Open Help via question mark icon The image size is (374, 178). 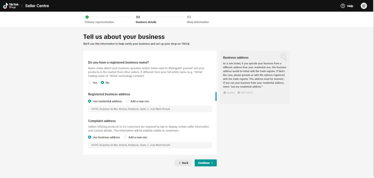click(x=343, y=6)
